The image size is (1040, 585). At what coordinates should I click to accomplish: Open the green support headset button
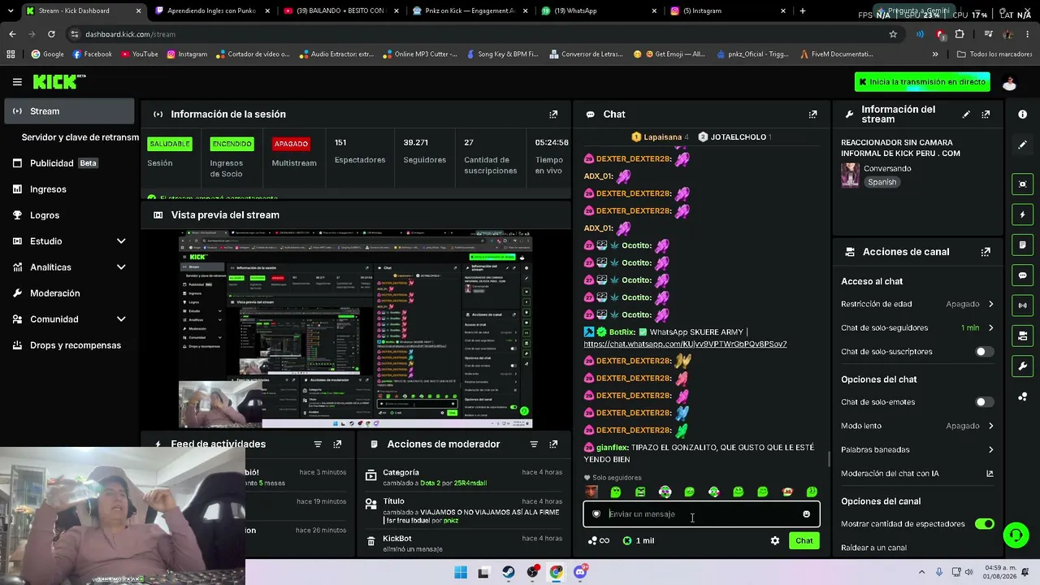(1016, 535)
